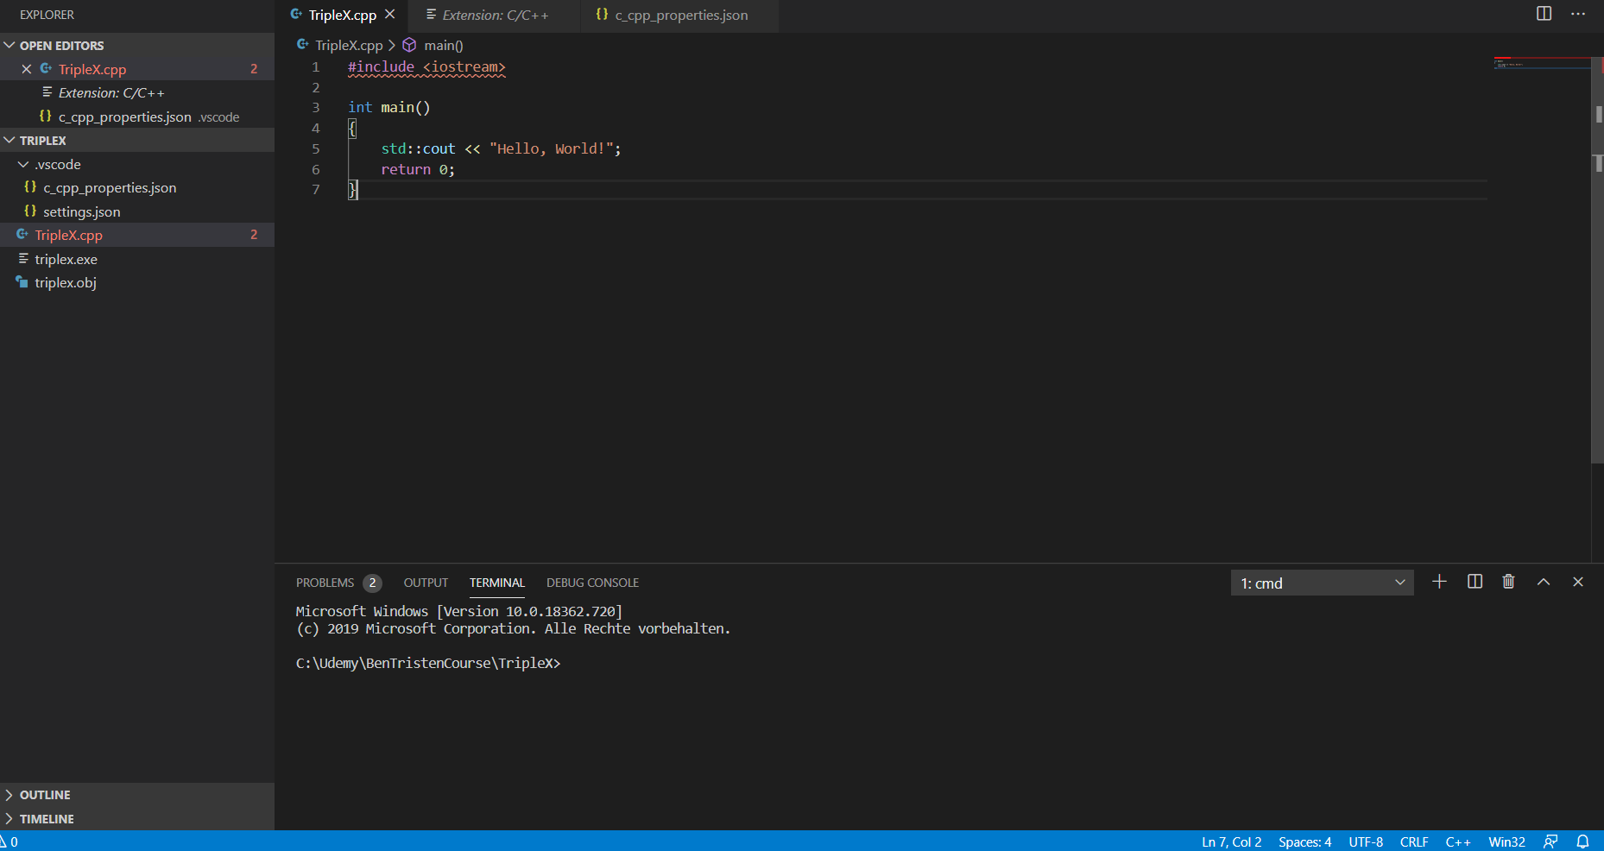Open the c_cpp_properties.json editor tab
Image resolution: width=1604 pixels, height=851 pixels.
[x=680, y=16]
